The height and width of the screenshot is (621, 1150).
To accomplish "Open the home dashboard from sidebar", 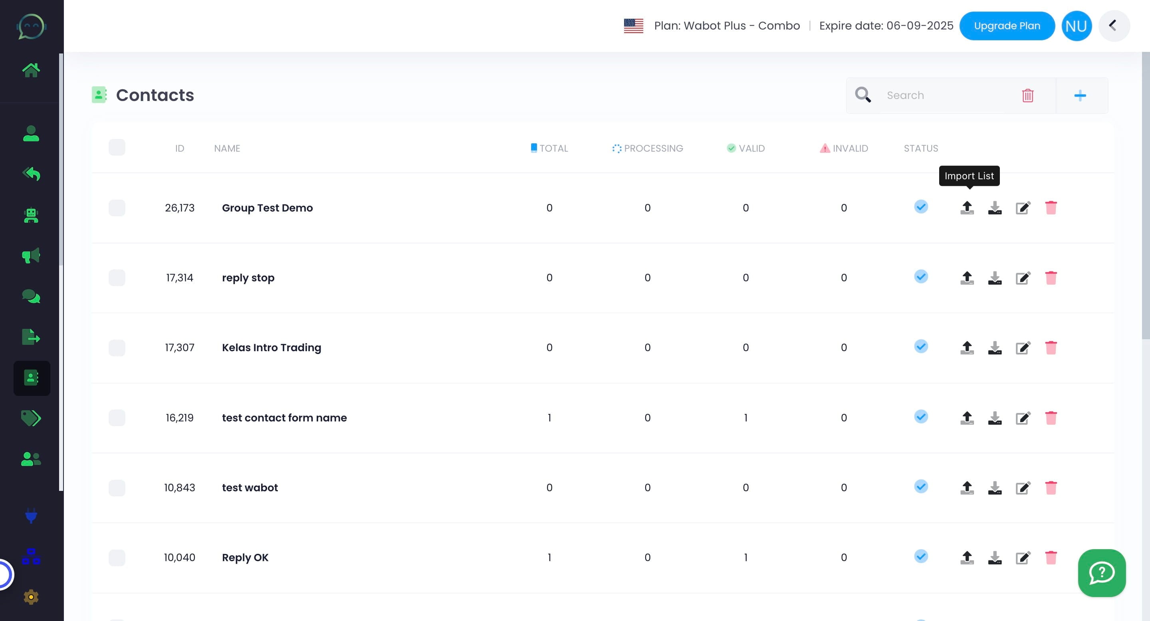I will click(31, 70).
